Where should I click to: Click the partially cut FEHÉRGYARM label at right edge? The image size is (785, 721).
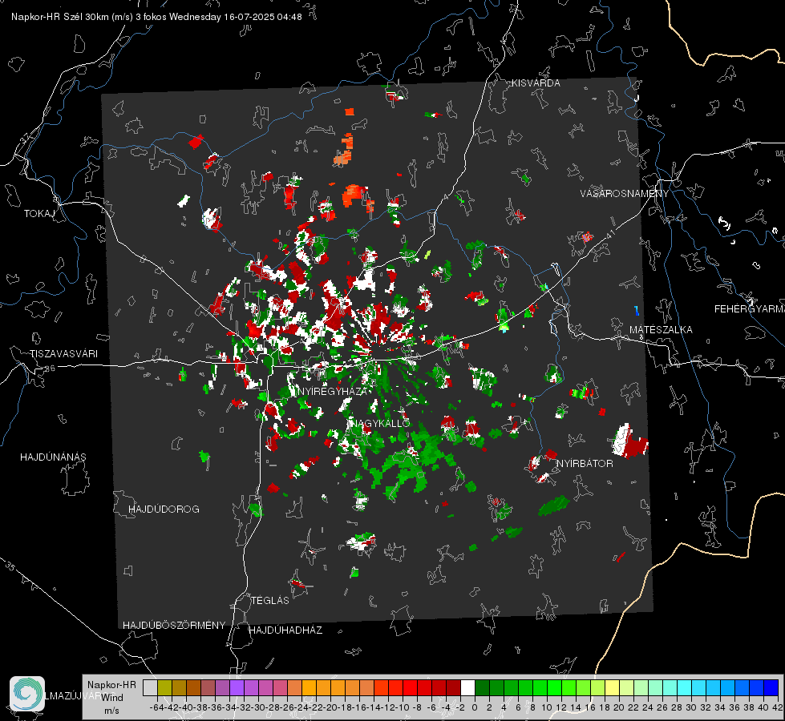pyautogui.click(x=750, y=309)
